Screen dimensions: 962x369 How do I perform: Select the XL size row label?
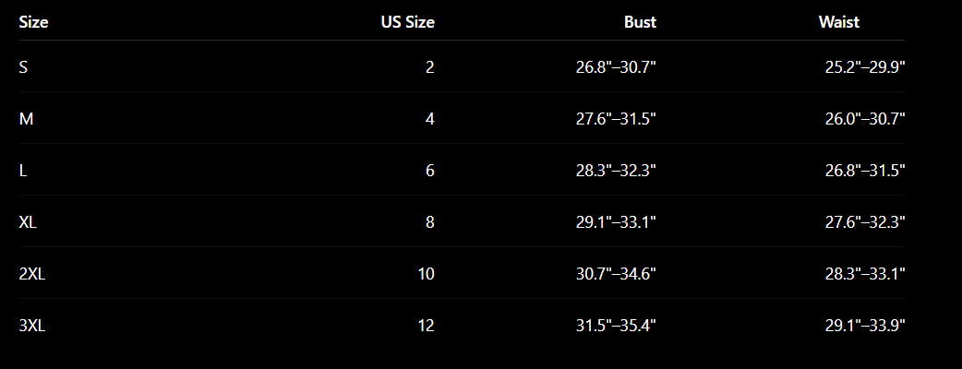[x=28, y=221]
